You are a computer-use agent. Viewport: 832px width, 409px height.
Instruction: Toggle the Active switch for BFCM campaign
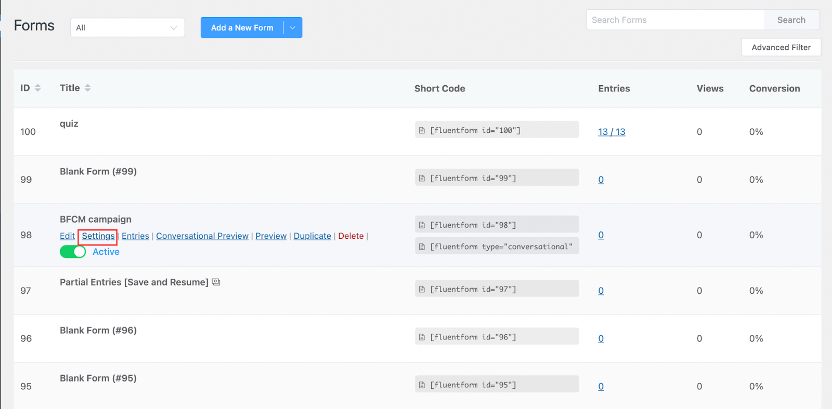point(73,252)
